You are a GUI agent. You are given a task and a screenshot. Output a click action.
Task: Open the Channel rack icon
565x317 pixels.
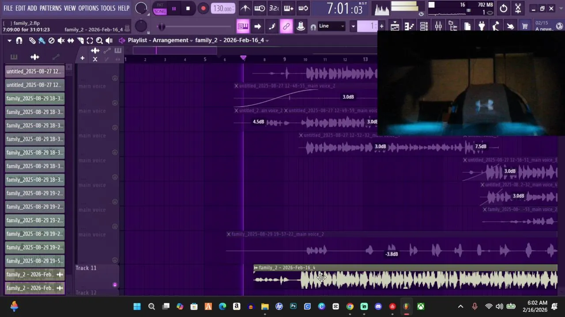click(424, 26)
